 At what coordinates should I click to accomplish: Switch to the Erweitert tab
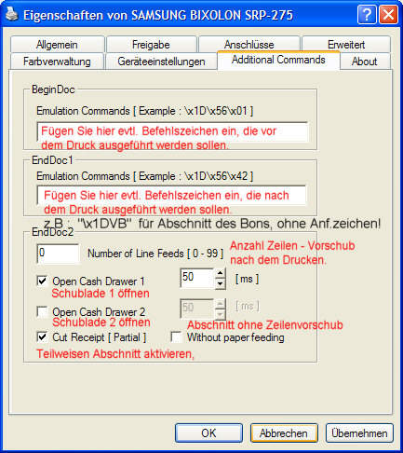tap(346, 45)
